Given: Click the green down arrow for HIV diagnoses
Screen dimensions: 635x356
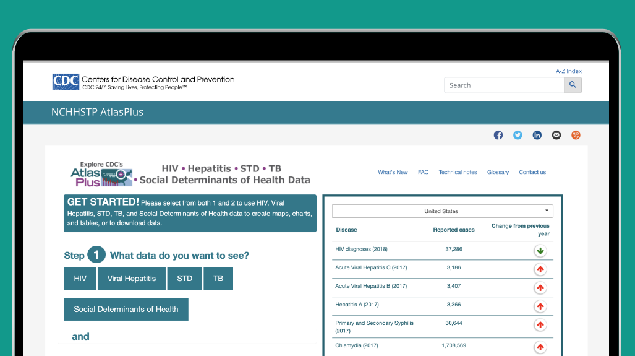Looking at the screenshot, I should pos(540,251).
